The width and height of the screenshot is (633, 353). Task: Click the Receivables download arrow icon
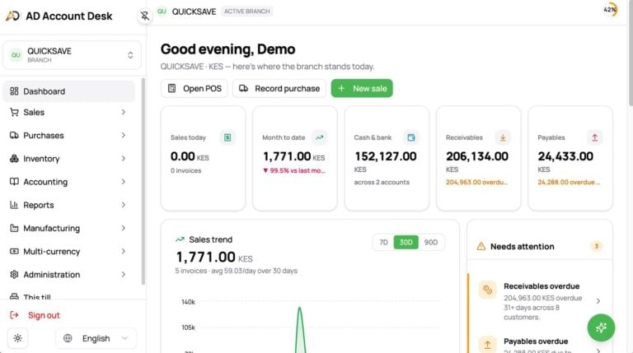click(x=503, y=137)
